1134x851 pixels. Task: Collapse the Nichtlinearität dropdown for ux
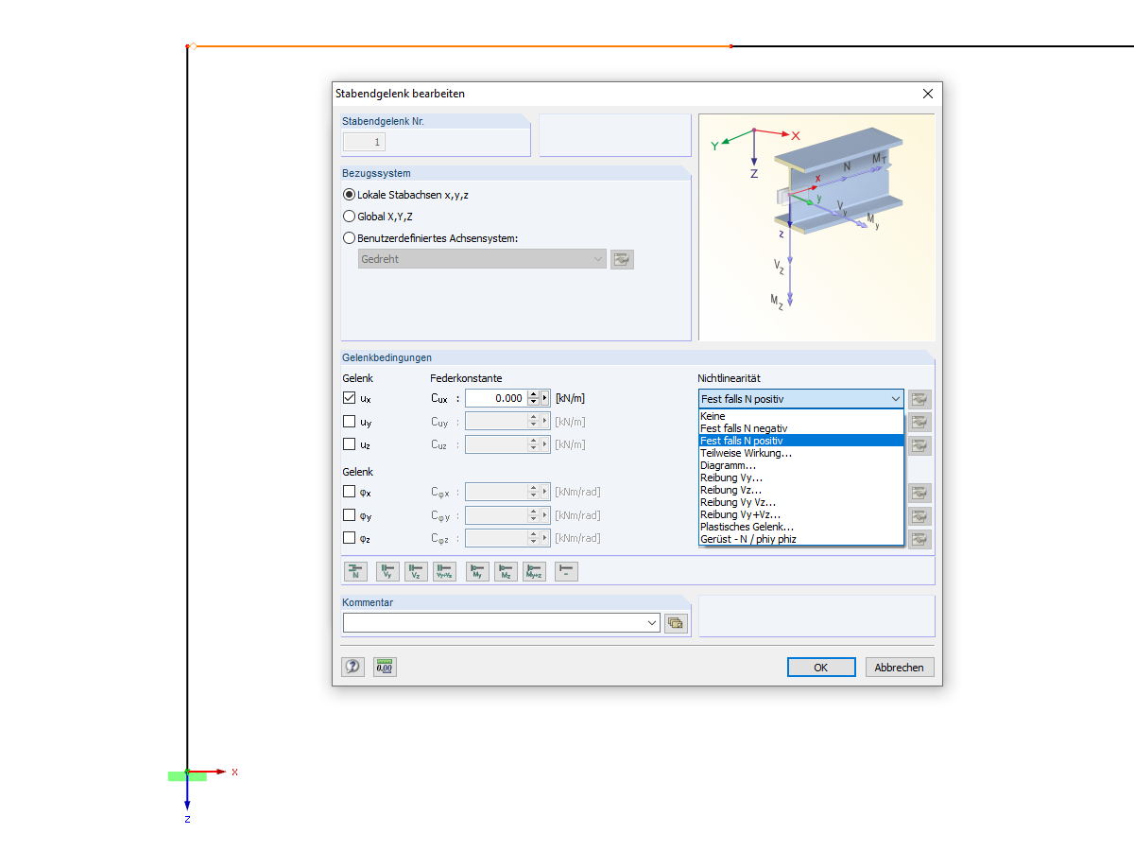[895, 399]
